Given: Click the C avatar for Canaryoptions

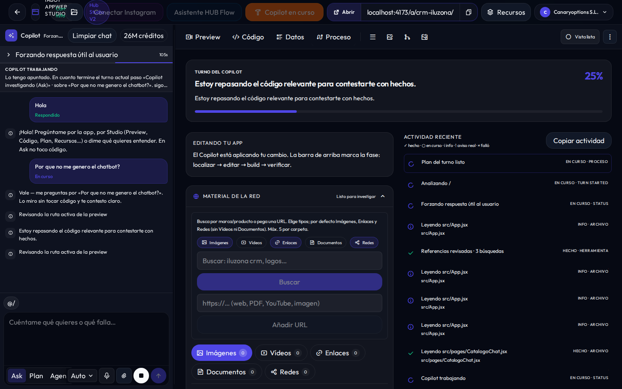Looking at the screenshot, I should 545,12.
